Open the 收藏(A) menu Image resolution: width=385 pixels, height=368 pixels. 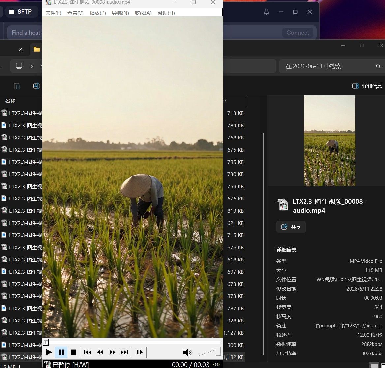[x=143, y=13]
